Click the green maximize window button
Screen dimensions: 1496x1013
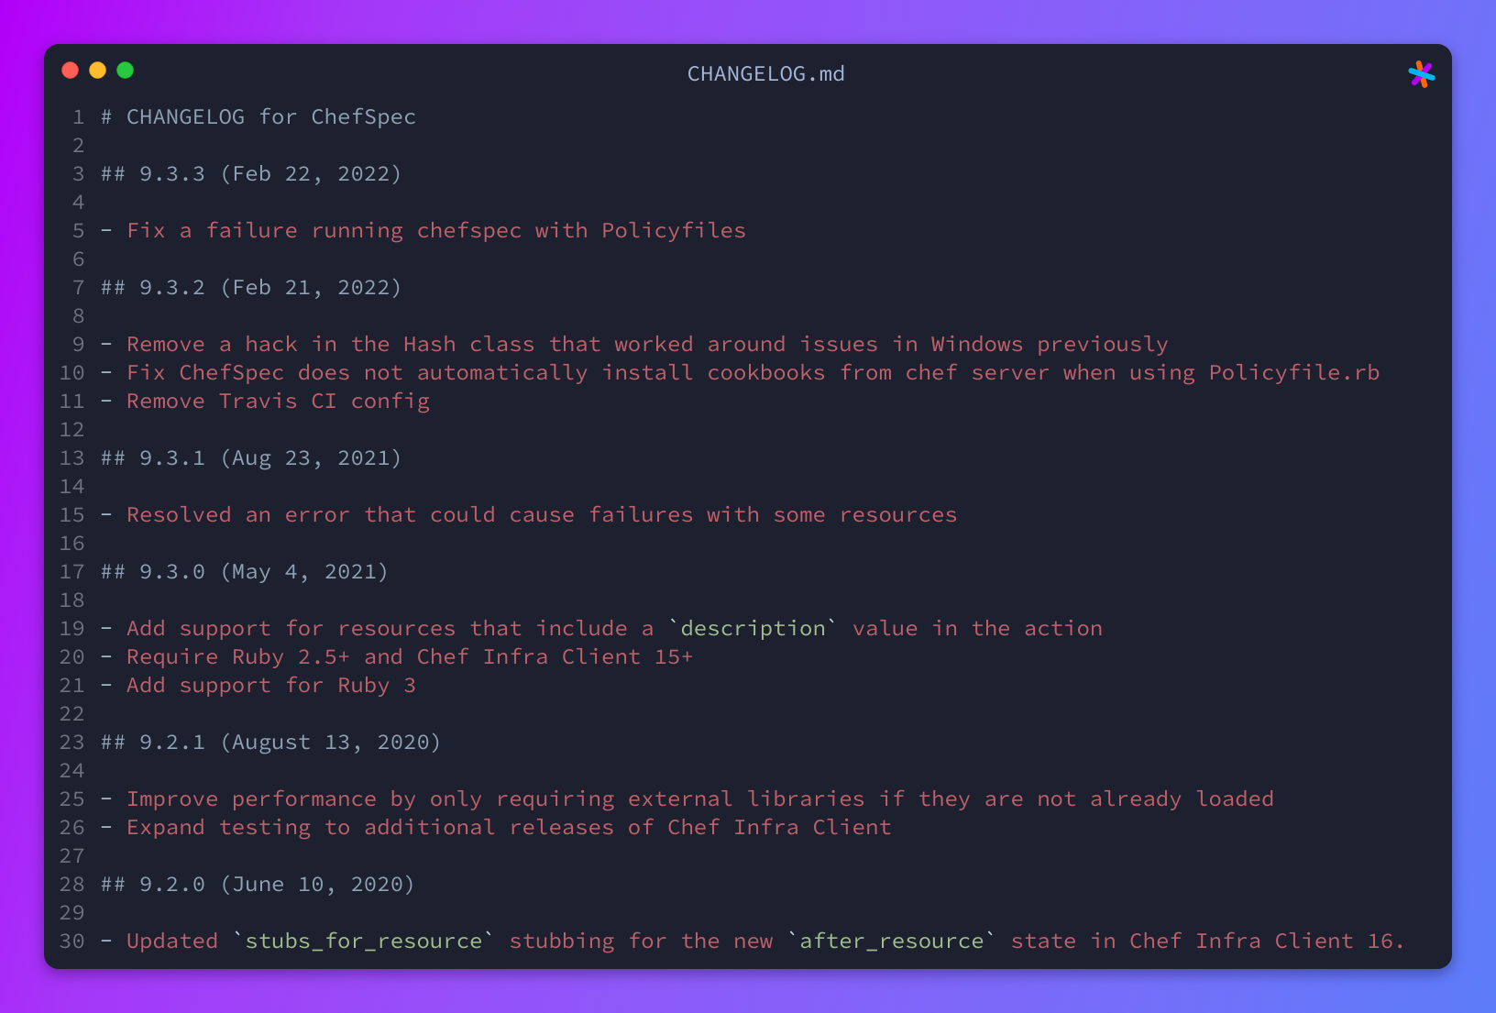(x=126, y=71)
